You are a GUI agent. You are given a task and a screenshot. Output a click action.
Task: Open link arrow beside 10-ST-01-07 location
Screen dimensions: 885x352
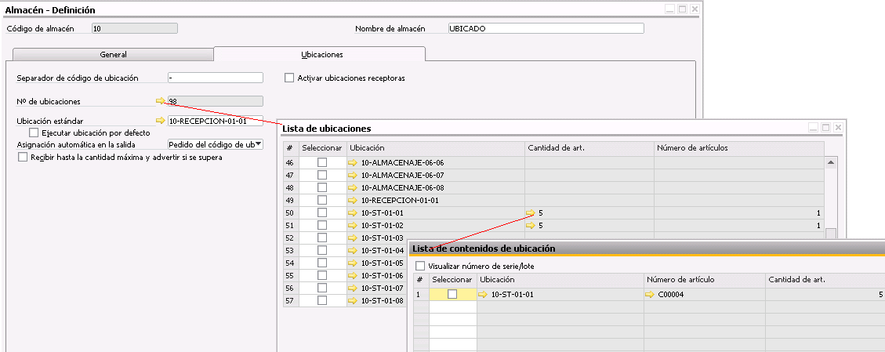tap(353, 288)
